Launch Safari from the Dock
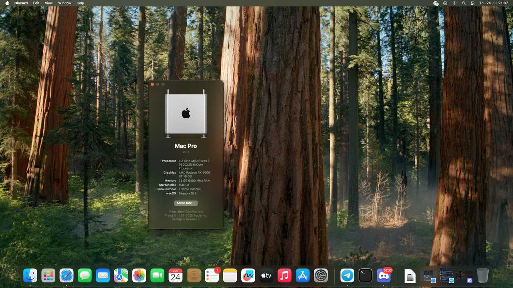Viewport: 513px width, 288px height. coord(67,276)
